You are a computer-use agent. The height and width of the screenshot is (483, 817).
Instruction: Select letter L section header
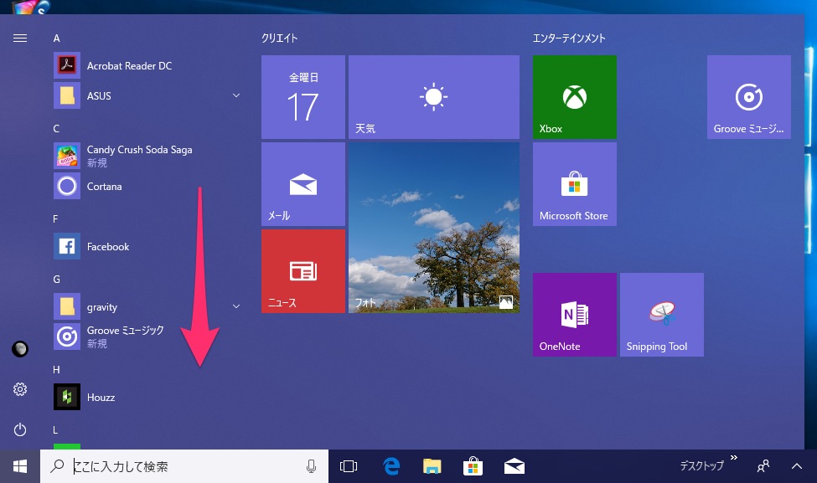[55, 430]
